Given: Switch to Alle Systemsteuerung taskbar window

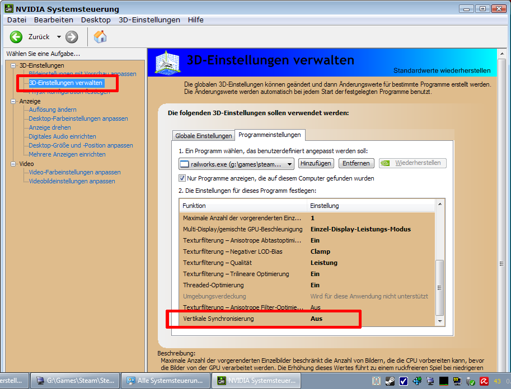Looking at the screenshot, I should (x=165, y=381).
